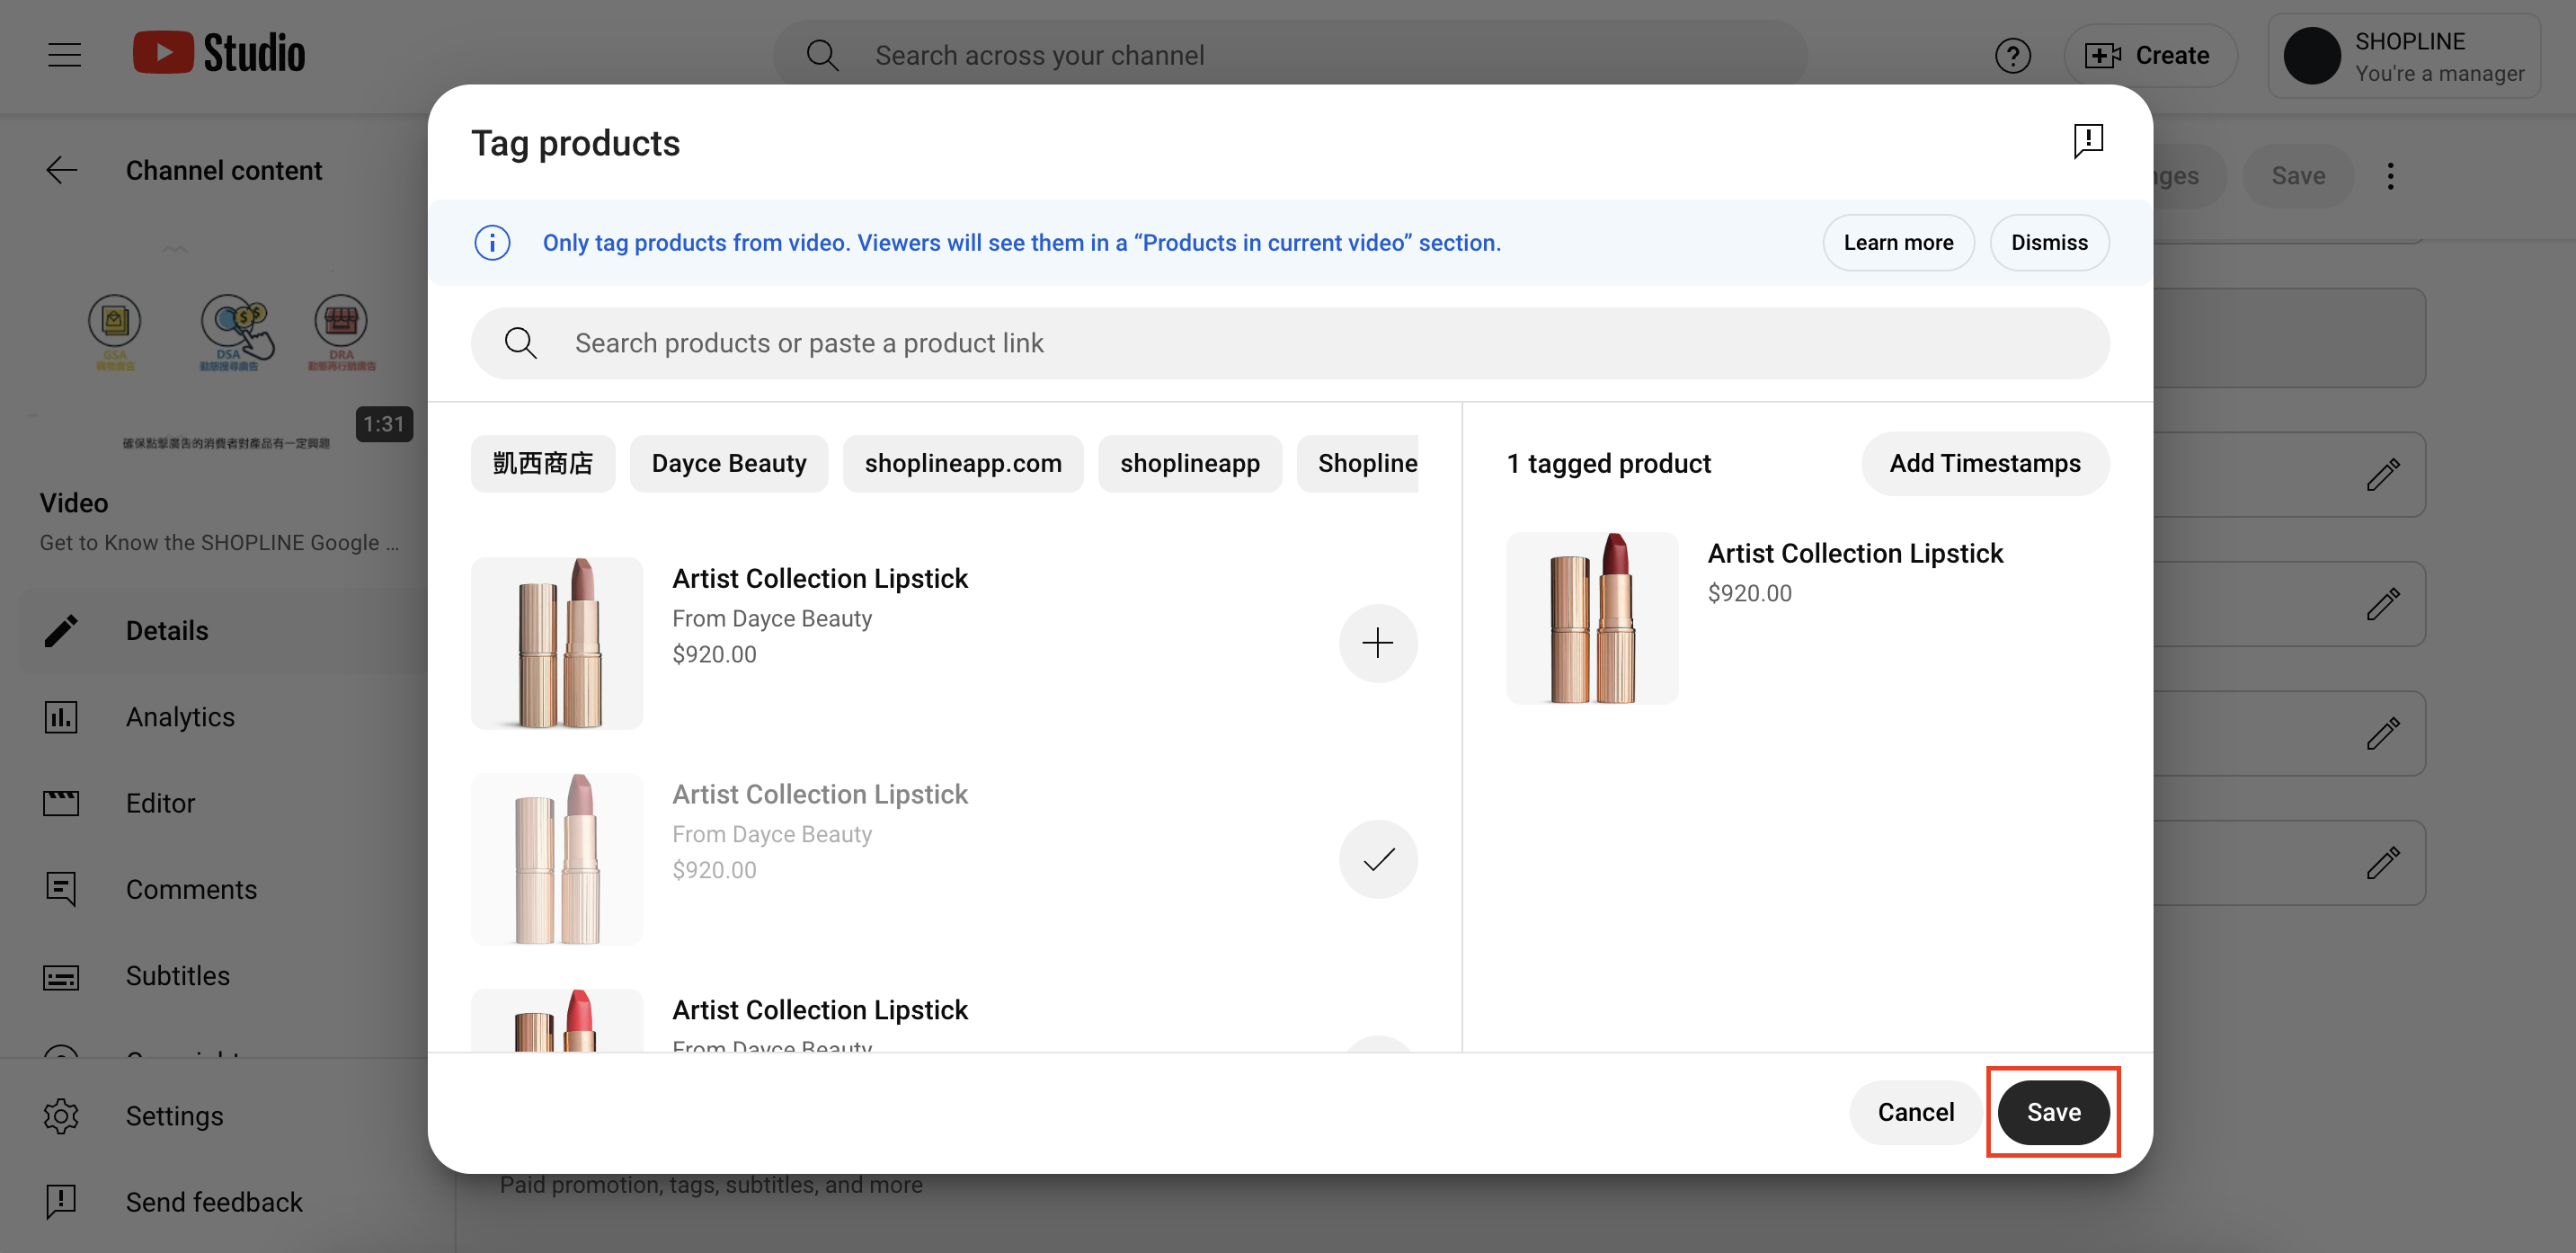Open the help question mark icon
2576x1253 pixels.
tap(2012, 55)
